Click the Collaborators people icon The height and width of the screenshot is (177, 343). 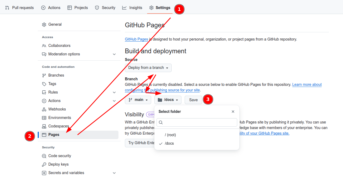coord(44,46)
